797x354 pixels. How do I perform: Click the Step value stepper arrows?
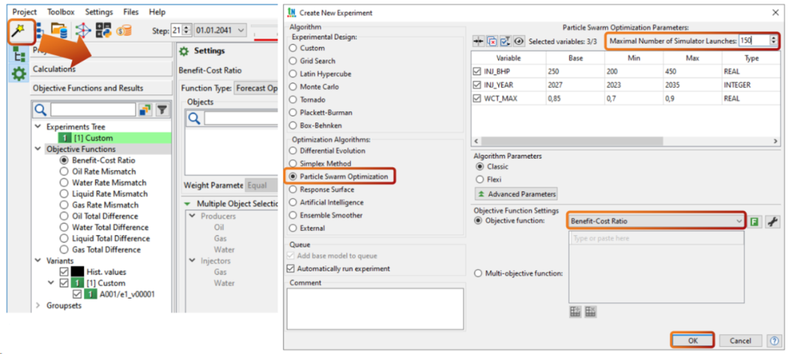click(187, 30)
